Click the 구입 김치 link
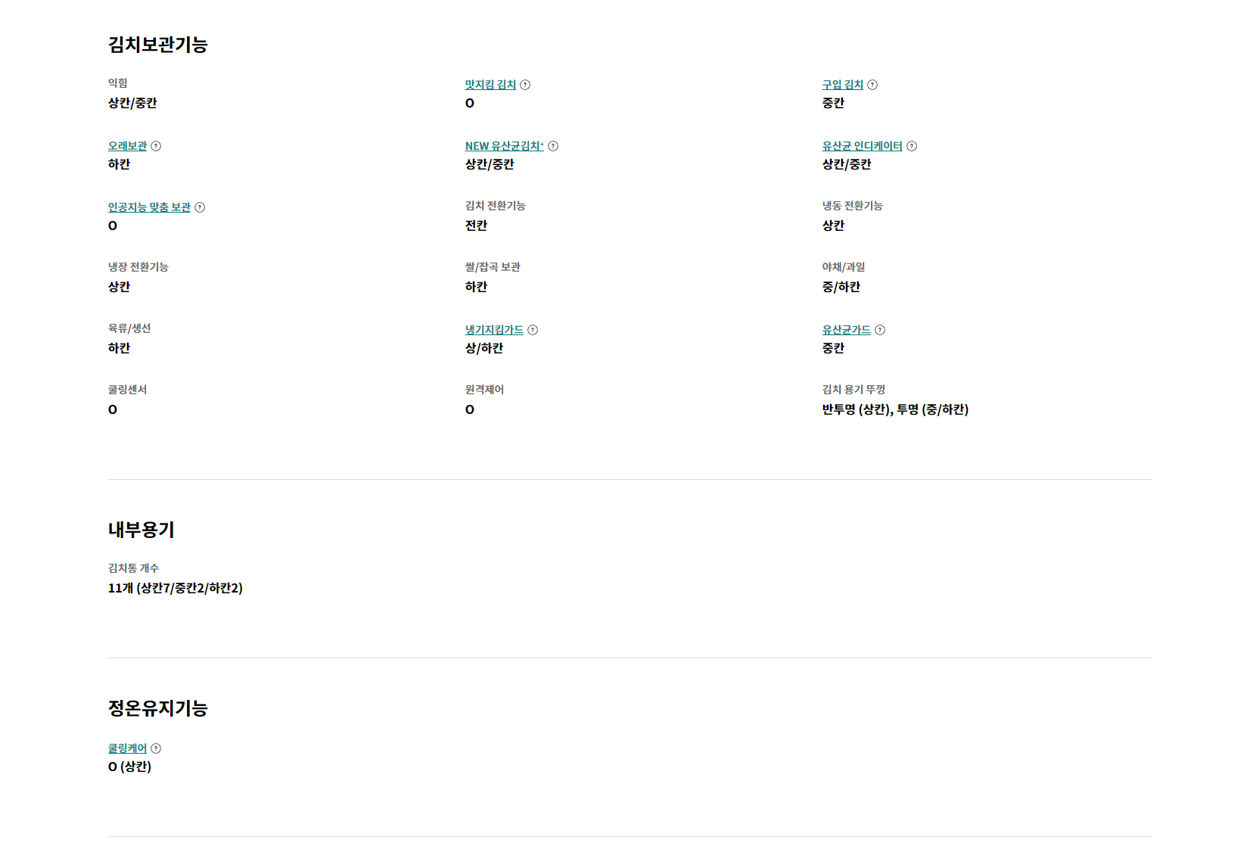The image size is (1253, 846). tap(842, 85)
